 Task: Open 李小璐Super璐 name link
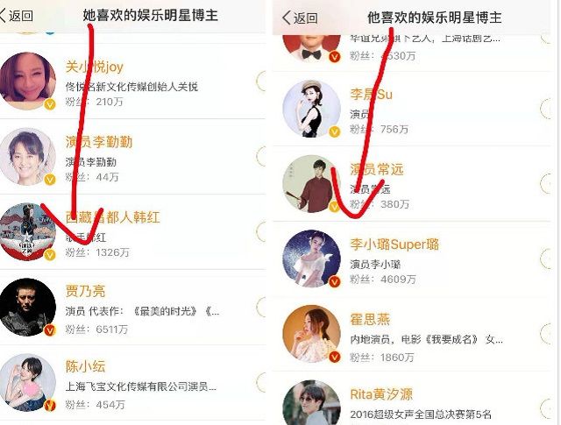click(x=394, y=244)
